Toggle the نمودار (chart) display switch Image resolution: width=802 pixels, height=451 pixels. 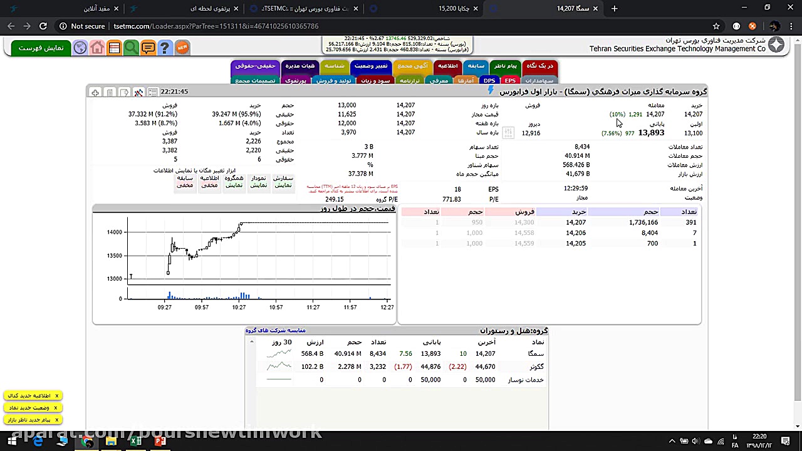coord(259,182)
